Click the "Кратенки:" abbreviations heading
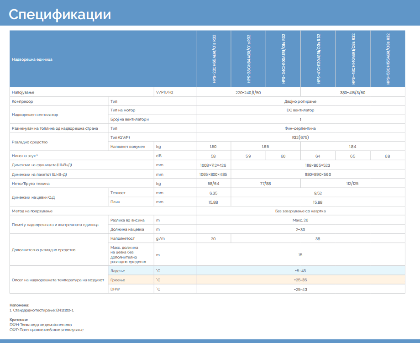 pos(19,320)
